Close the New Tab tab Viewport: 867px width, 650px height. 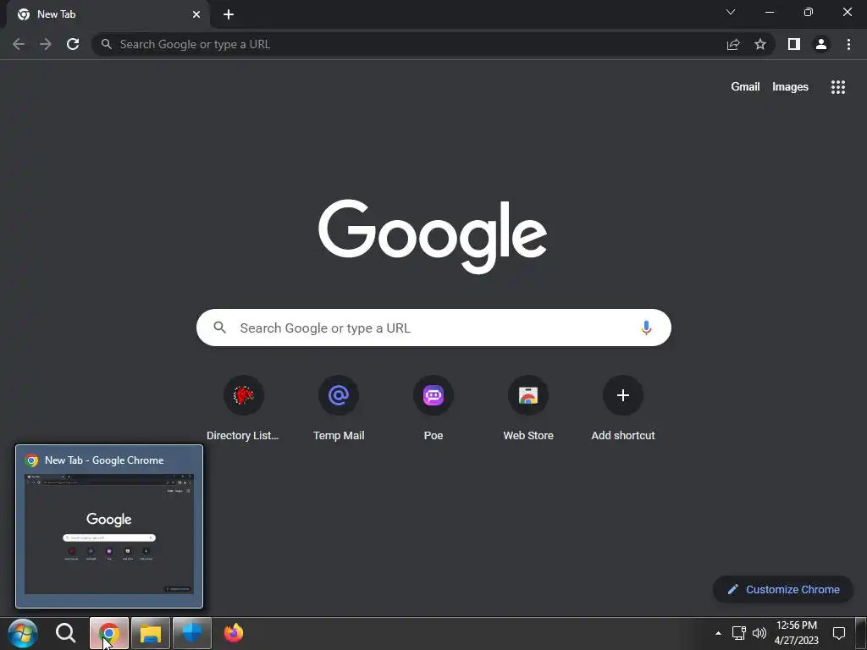click(x=196, y=14)
